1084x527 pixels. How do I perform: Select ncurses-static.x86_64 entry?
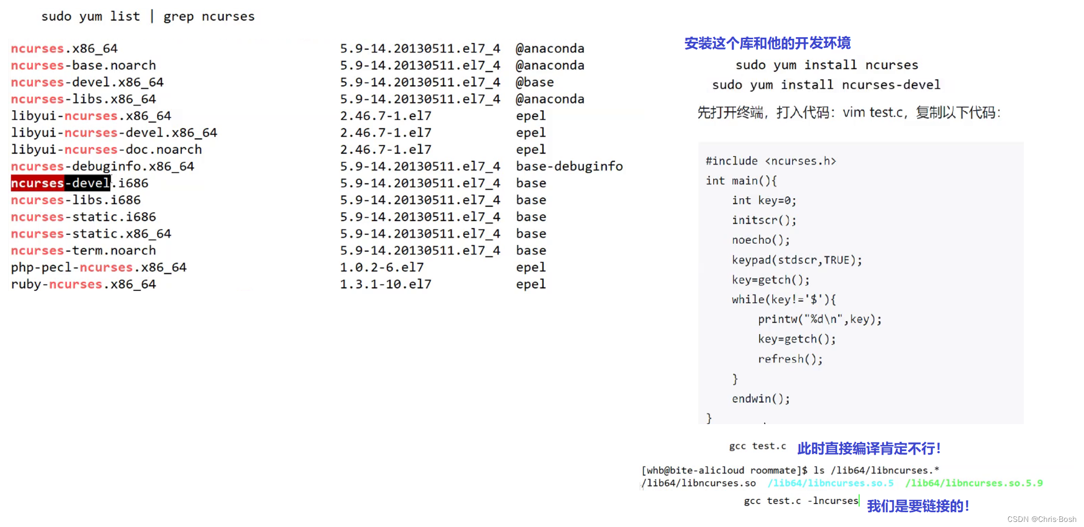click(x=91, y=233)
